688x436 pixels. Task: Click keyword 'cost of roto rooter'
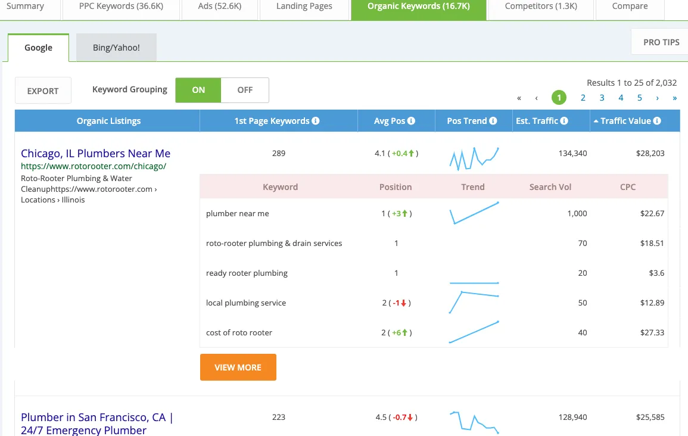point(239,333)
